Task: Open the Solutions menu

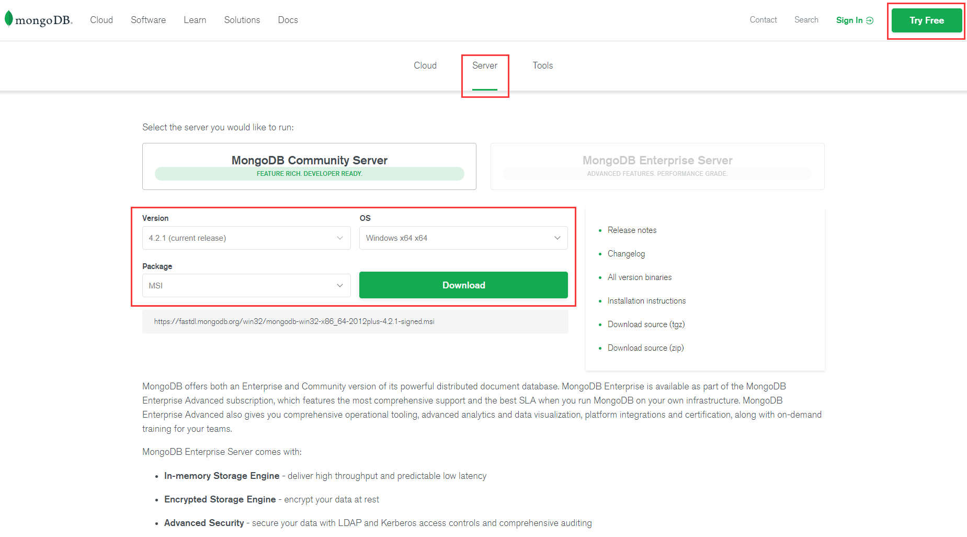Action: [242, 20]
